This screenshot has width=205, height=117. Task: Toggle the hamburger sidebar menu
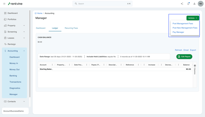coord(4,4)
